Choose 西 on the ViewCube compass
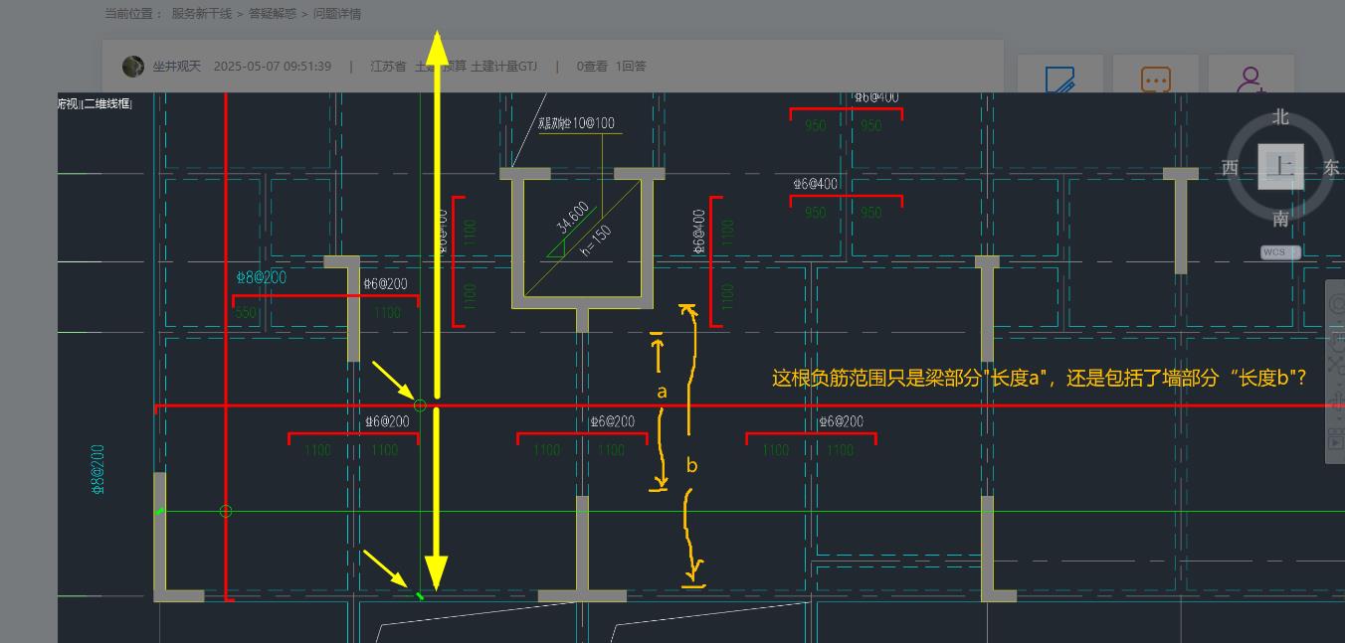Screen dimensions: 1345x643 tap(1230, 168)
